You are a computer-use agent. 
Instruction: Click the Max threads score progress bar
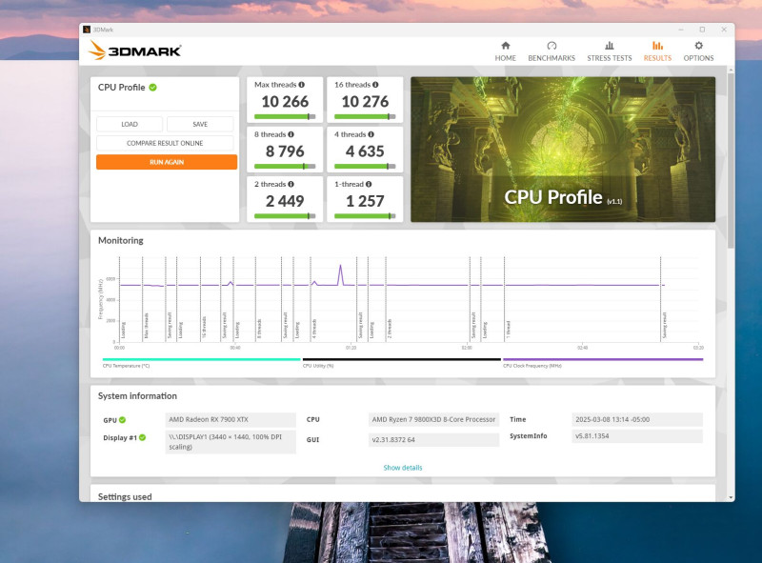point(285,116)
